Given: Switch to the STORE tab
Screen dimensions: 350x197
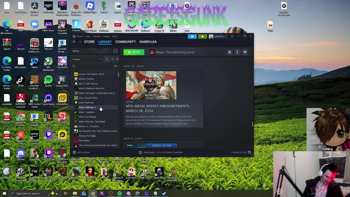Looking at the screenshot, I should click(x=89, y=42).
